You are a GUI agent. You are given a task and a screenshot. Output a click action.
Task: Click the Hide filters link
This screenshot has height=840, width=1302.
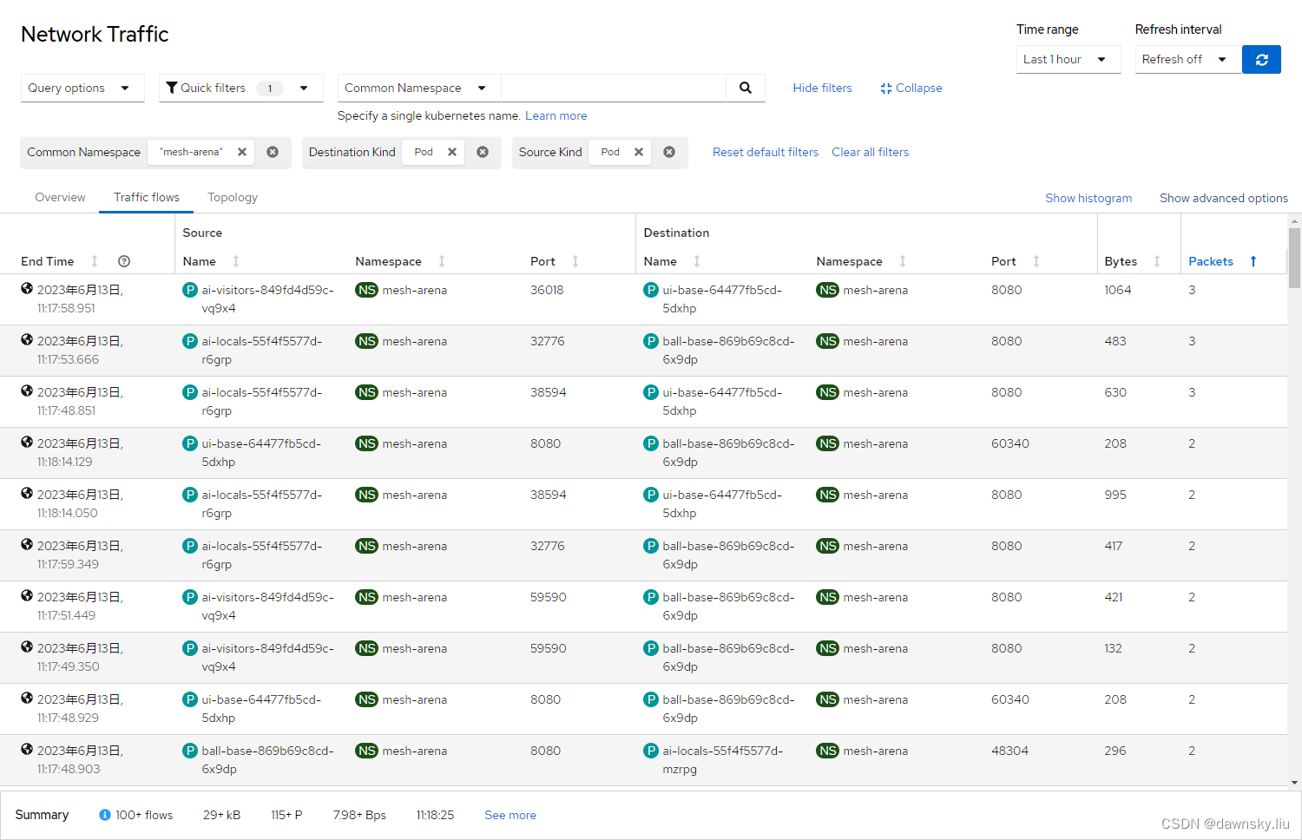[822, 88]
